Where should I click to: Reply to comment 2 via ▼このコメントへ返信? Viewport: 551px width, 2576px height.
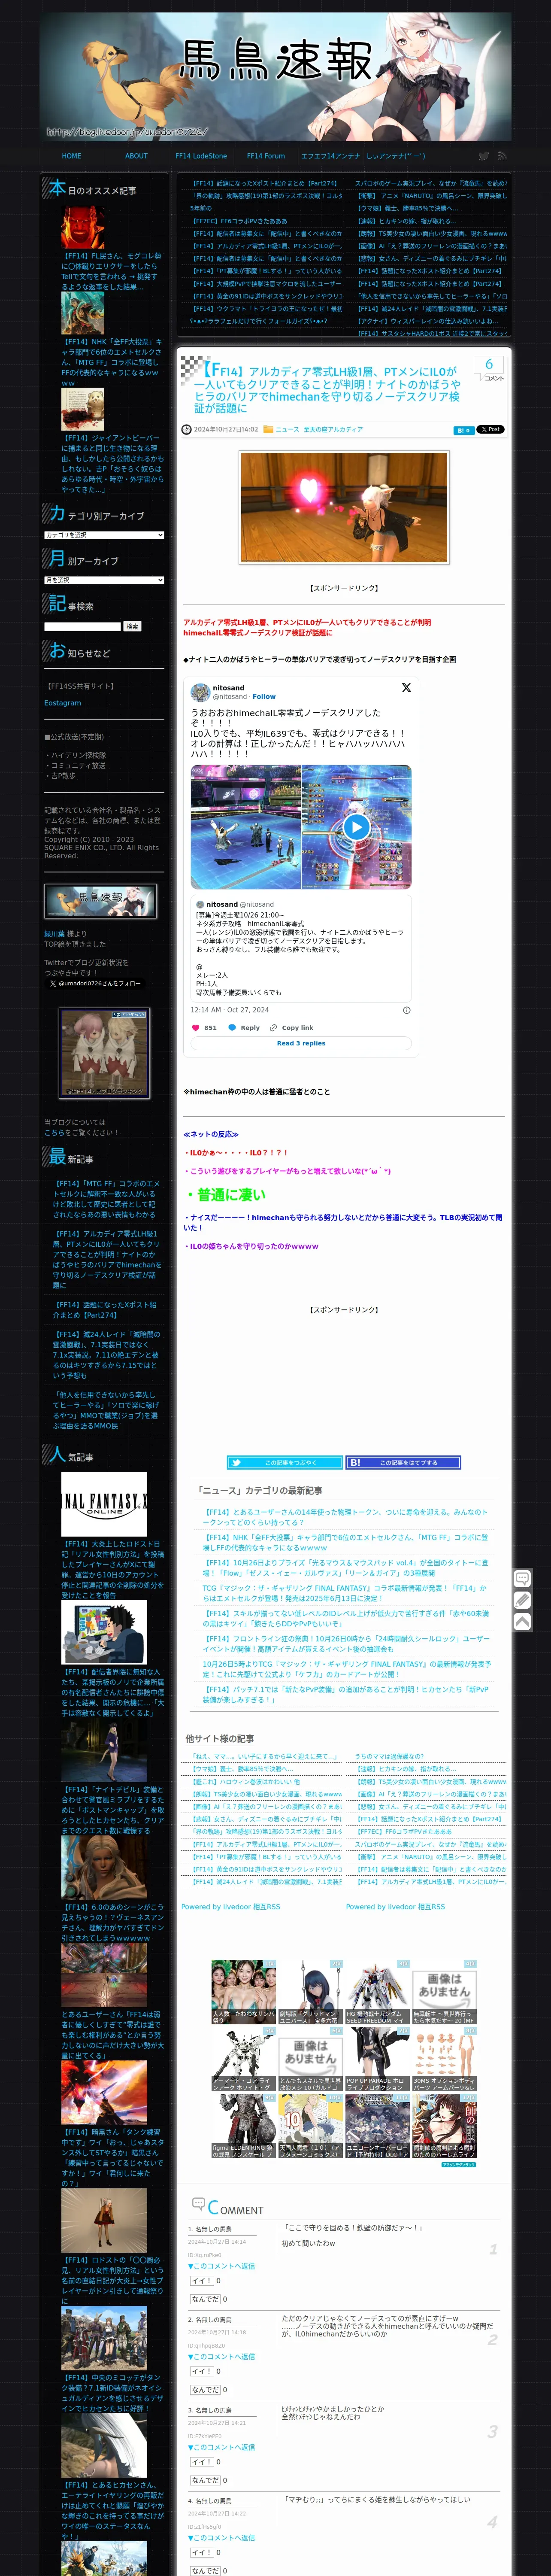coord(221,2357)
